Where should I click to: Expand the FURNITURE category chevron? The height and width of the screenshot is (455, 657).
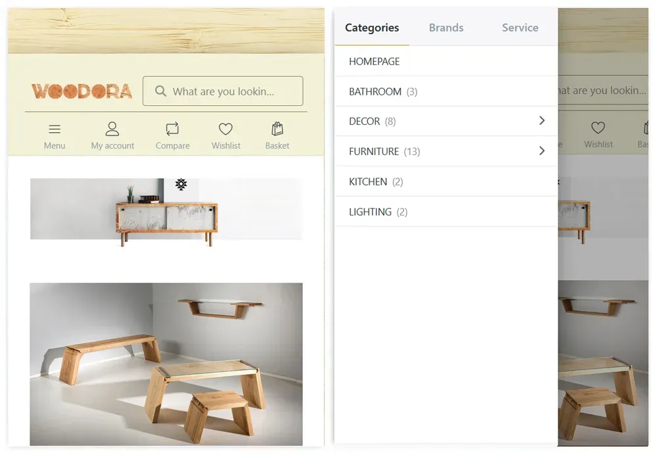pyautogui.click(x=542, y=151)
